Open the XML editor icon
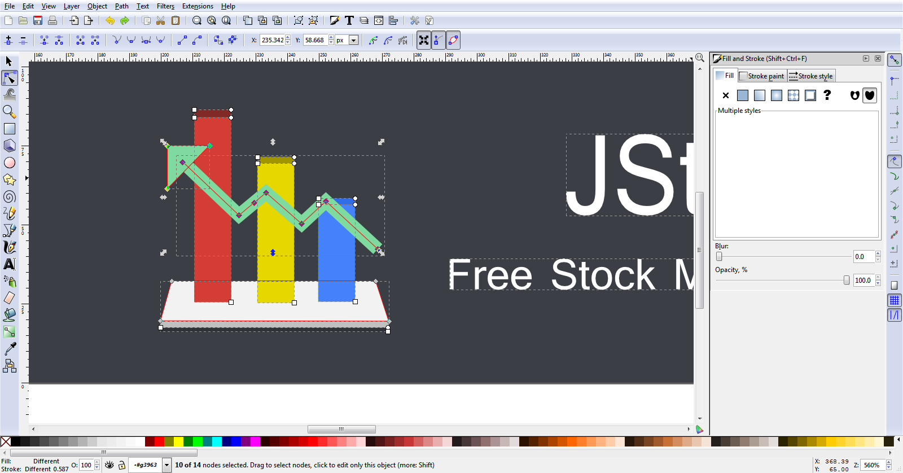This screenshot has height=473, width=903. (379, 20)
